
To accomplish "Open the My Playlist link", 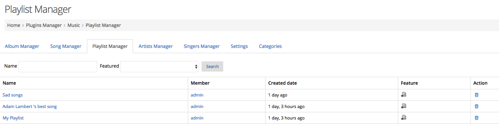I will (13, 118).
